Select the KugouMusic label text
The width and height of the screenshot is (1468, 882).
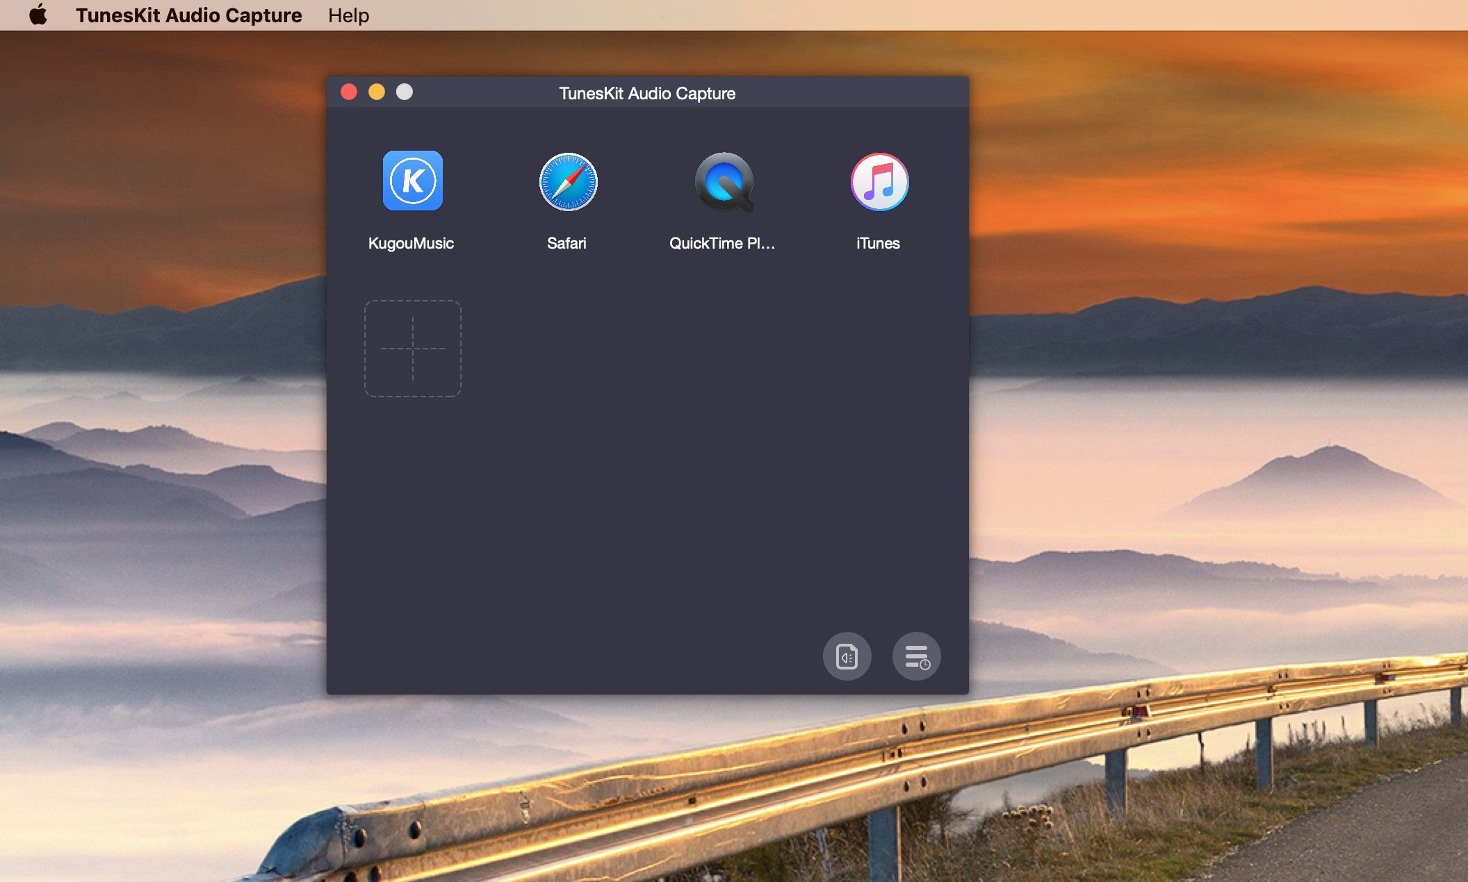pyautogui.click(x=411, y=243)
